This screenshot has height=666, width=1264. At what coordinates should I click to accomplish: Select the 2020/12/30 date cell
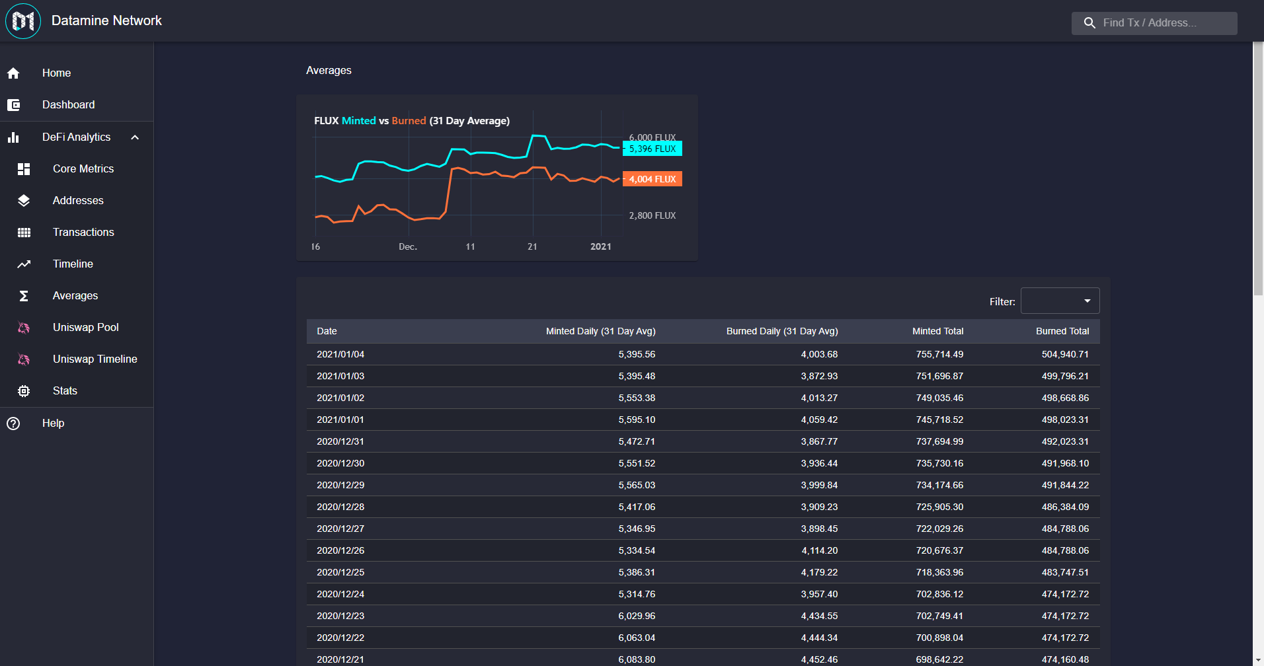(340, 463)
